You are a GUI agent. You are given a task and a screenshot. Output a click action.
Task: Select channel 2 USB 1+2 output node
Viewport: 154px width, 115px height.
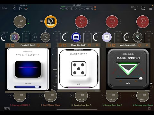(51, 97)
